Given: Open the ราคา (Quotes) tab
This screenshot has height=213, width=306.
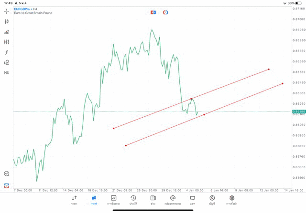Looking at the screenshot, I should 74,200.
